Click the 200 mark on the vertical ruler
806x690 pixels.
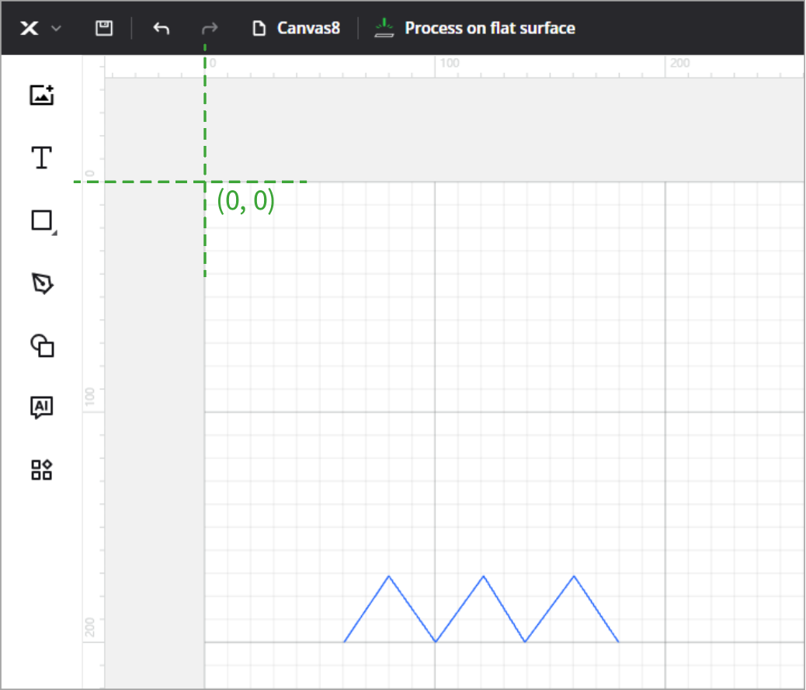[x=90, y=627]
